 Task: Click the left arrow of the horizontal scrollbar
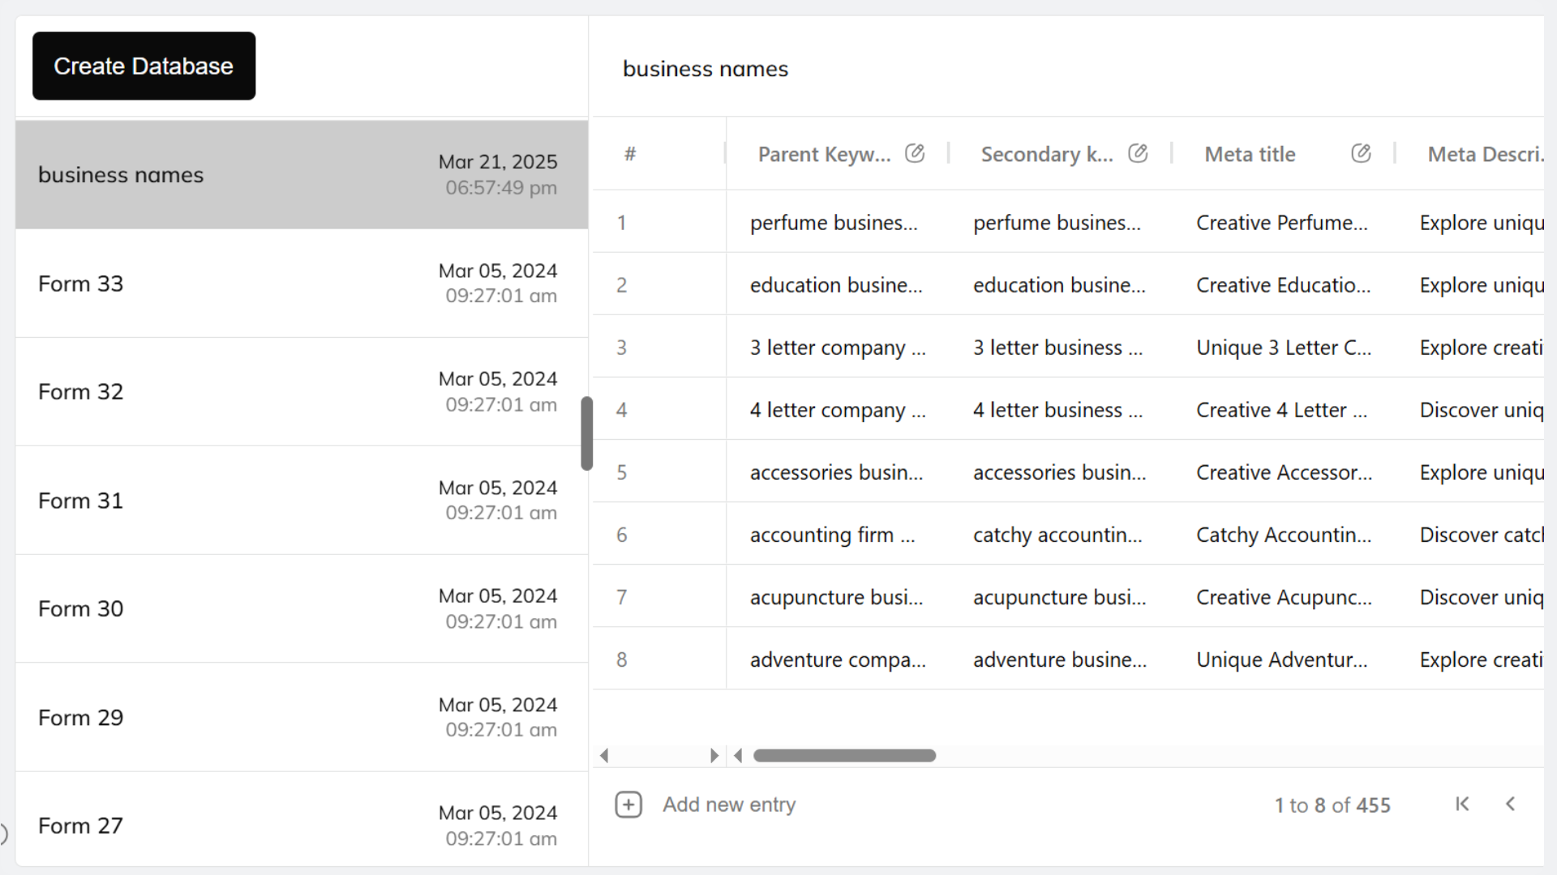click(x=604, y=755)
